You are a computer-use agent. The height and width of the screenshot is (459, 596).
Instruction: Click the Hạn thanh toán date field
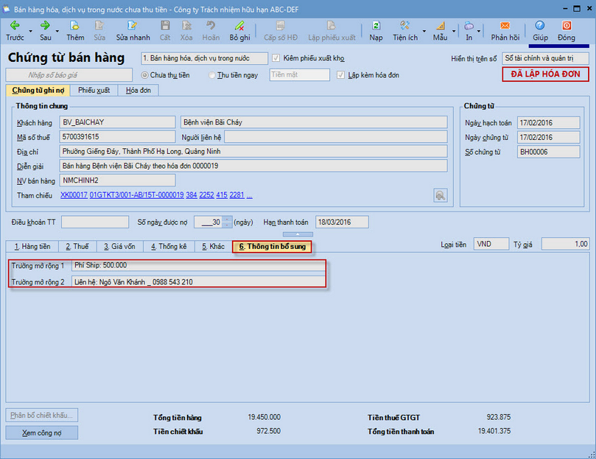coord(342,222)
